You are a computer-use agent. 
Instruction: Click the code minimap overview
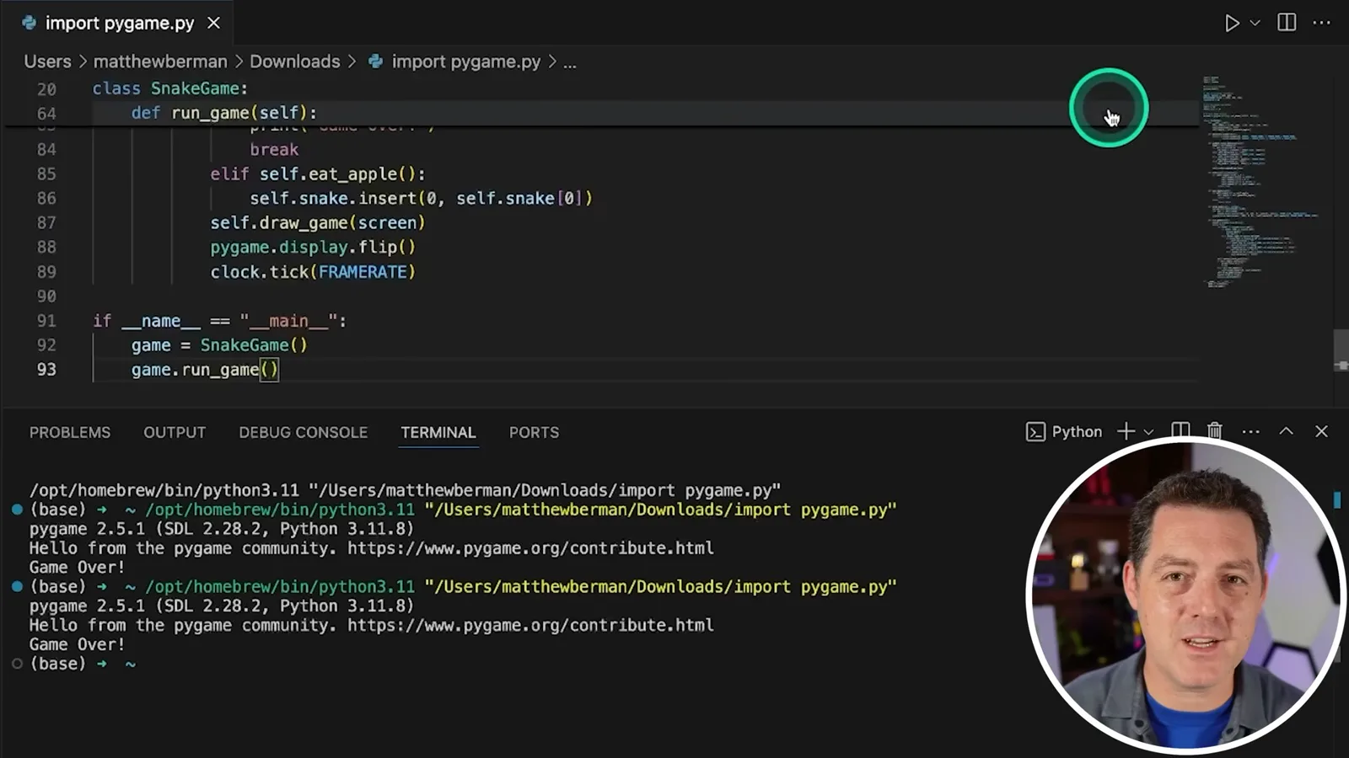pos(1260,181)
